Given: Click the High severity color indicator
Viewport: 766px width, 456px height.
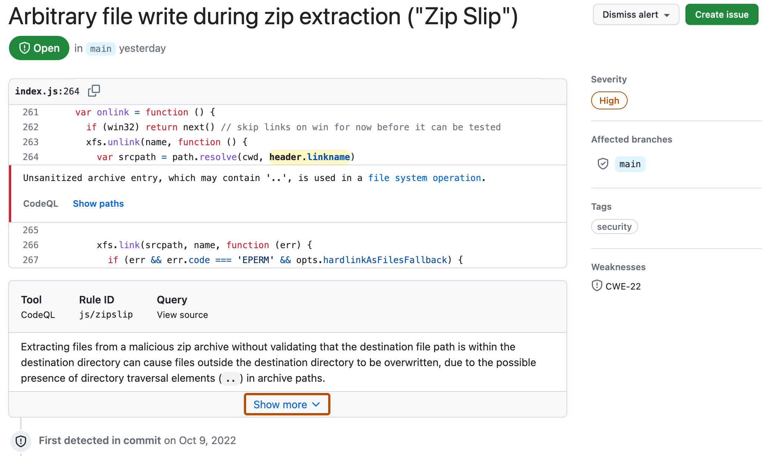Looking at the screenshot, I should click(608, 100).
